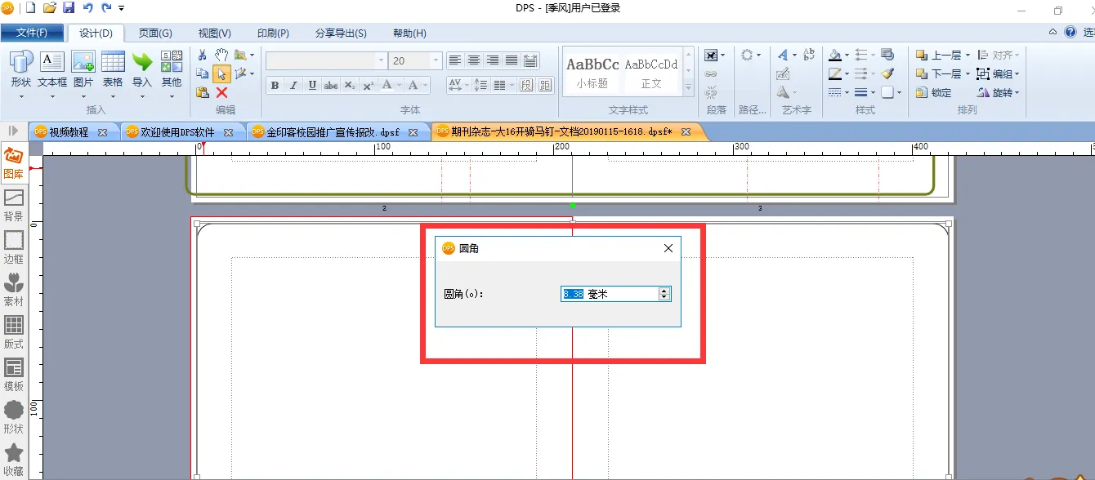The width and height of the screenshot is (1095, 480).
Task: Toggle superscript formatting
Action: (x=369, y=85)
